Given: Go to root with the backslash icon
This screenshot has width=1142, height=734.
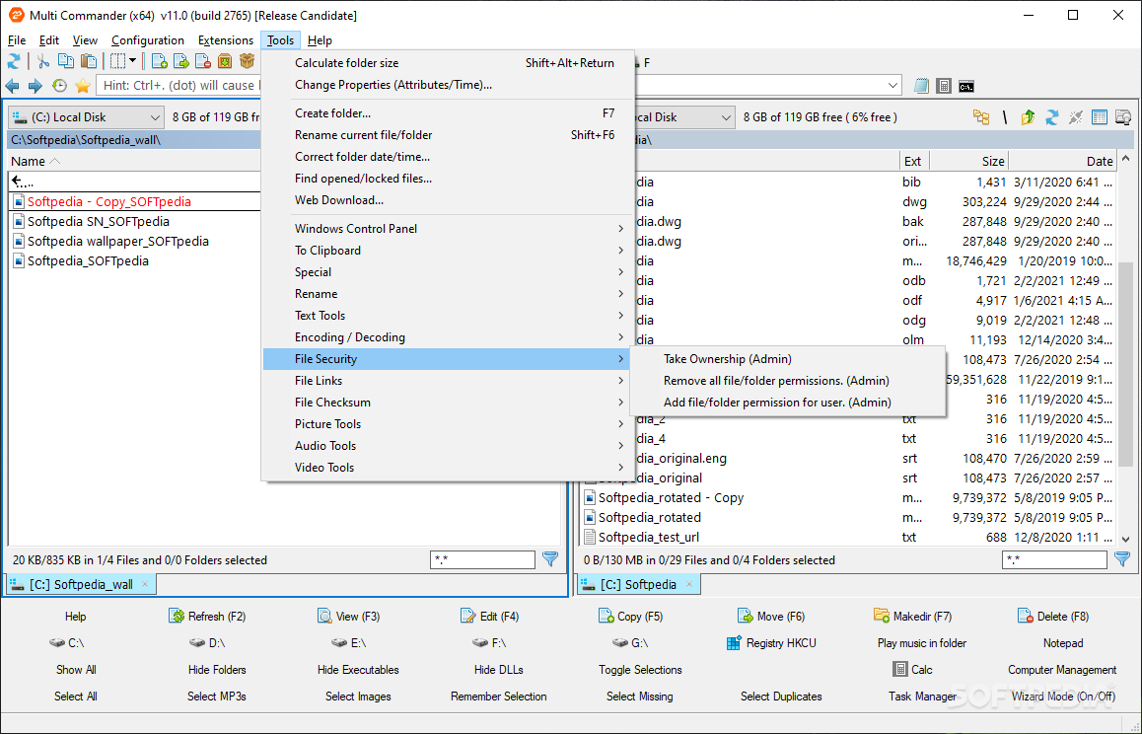Looking at the screenshot, I should pos(1004,117).
